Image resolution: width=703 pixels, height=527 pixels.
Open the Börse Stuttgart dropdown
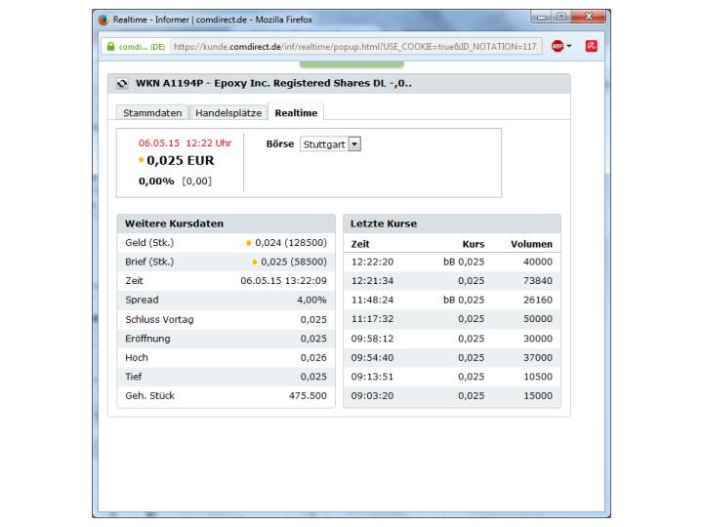click(330, 144)
